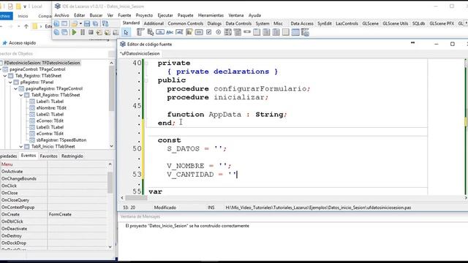
Task: Pick the TToggleBox component icon
Action: pos(199,32)
